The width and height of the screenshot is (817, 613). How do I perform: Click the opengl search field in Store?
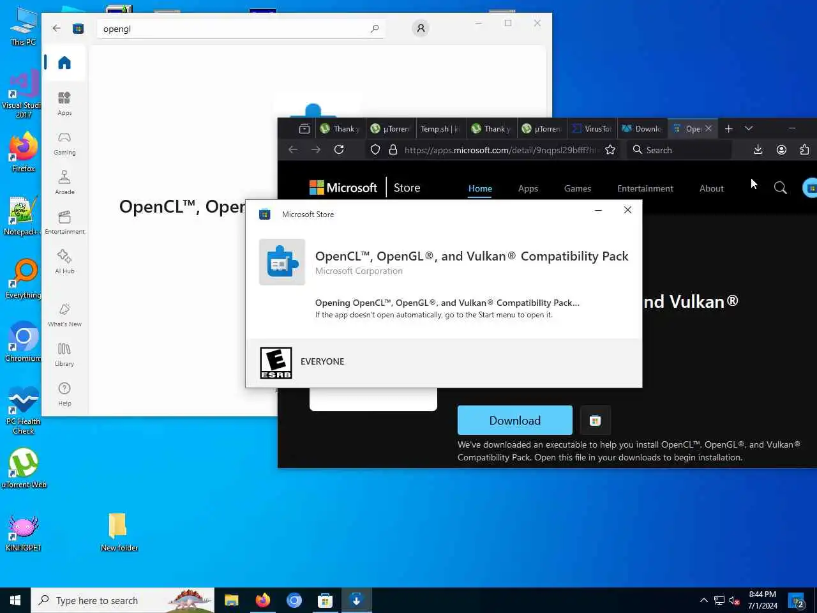coord(241,29)
